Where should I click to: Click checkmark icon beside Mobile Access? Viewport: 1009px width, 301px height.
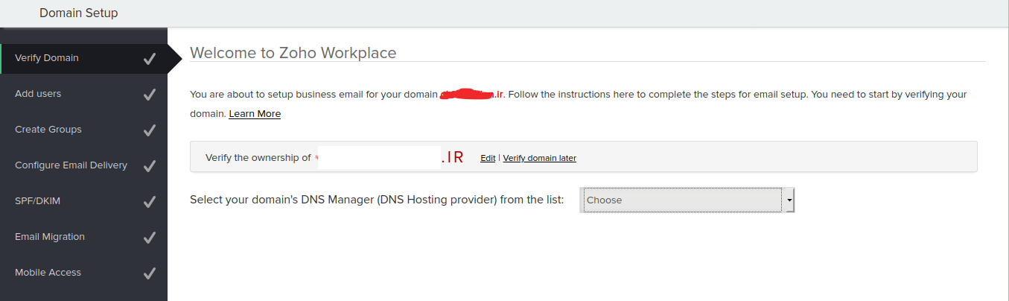tap(150, 273)
